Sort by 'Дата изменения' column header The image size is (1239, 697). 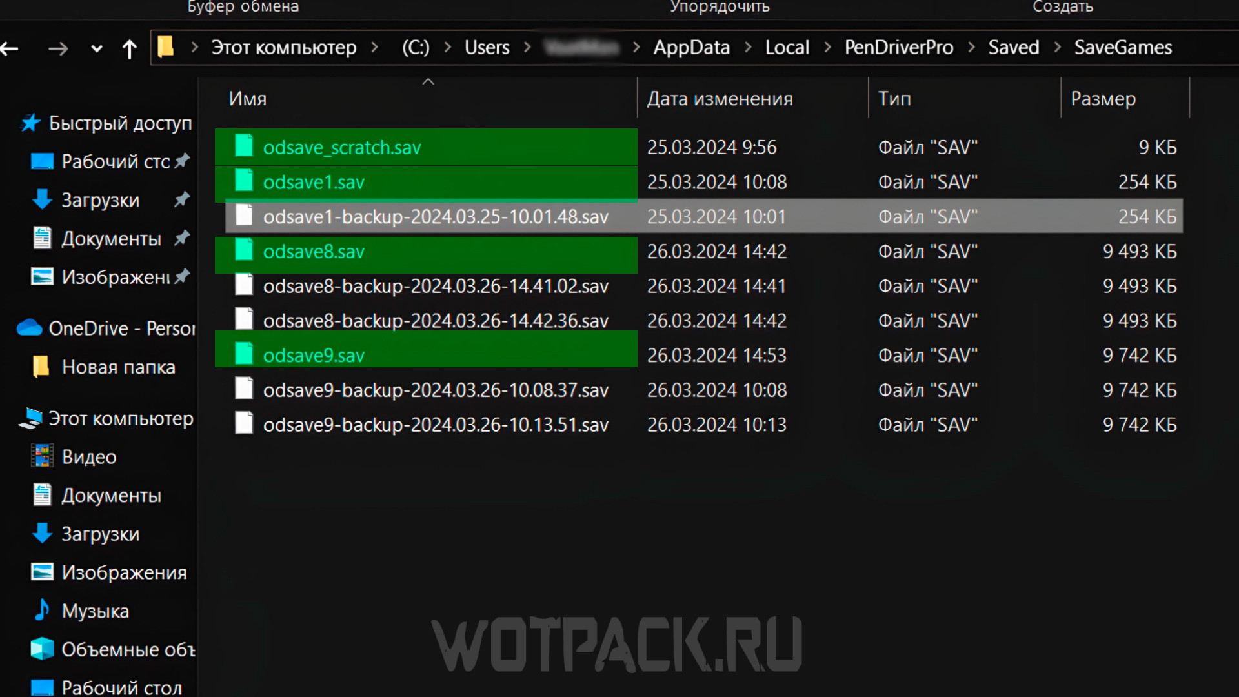(x=720, y=99)
